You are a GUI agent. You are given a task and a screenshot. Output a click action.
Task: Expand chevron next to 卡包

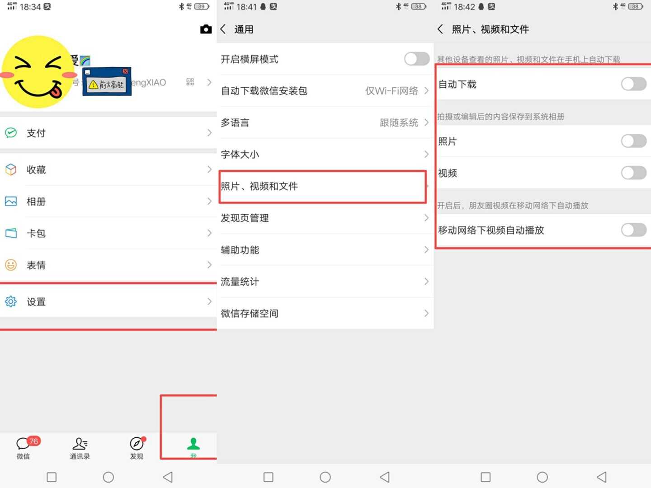pyautogui.click(x=209, y=233)
